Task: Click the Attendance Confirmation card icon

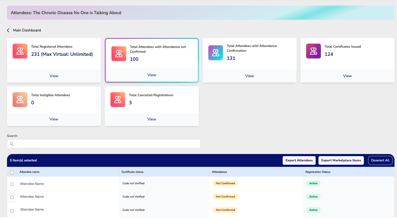Action: 216,53
